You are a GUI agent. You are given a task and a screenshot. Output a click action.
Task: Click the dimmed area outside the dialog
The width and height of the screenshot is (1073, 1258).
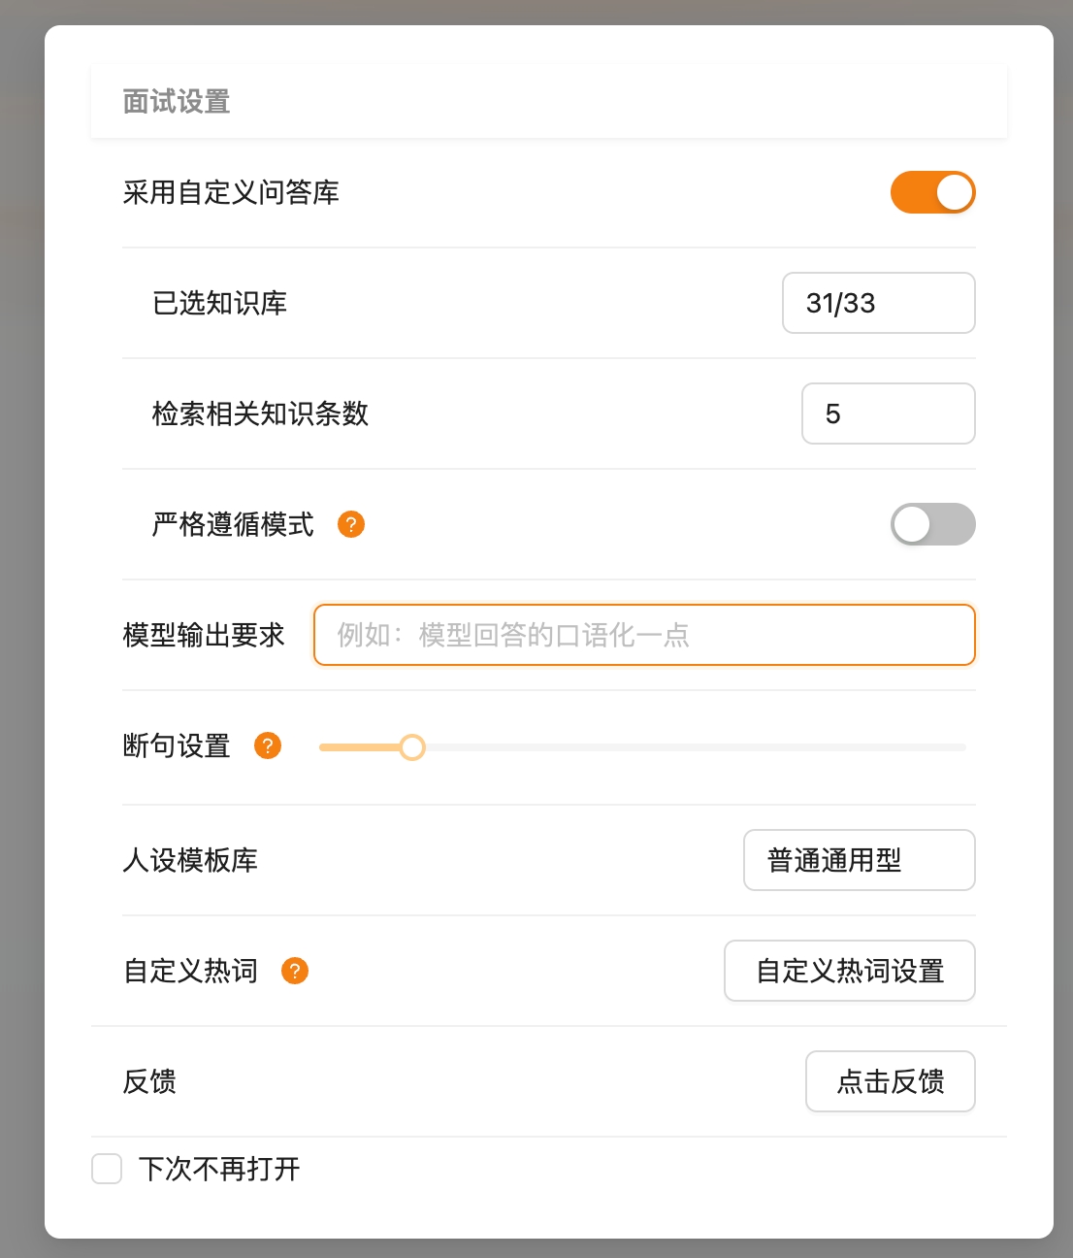[x=19, y=629]
